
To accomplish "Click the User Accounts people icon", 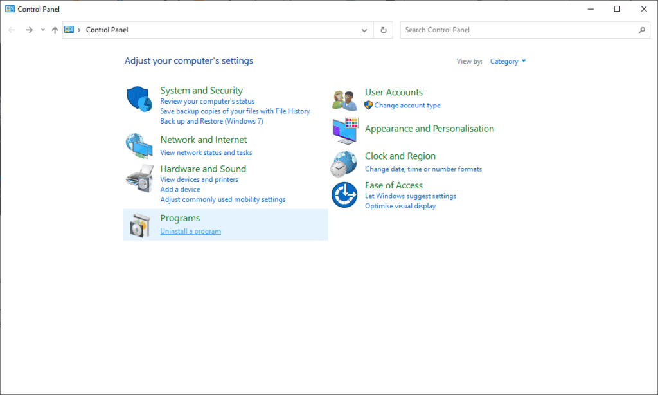I will [344, 99].
